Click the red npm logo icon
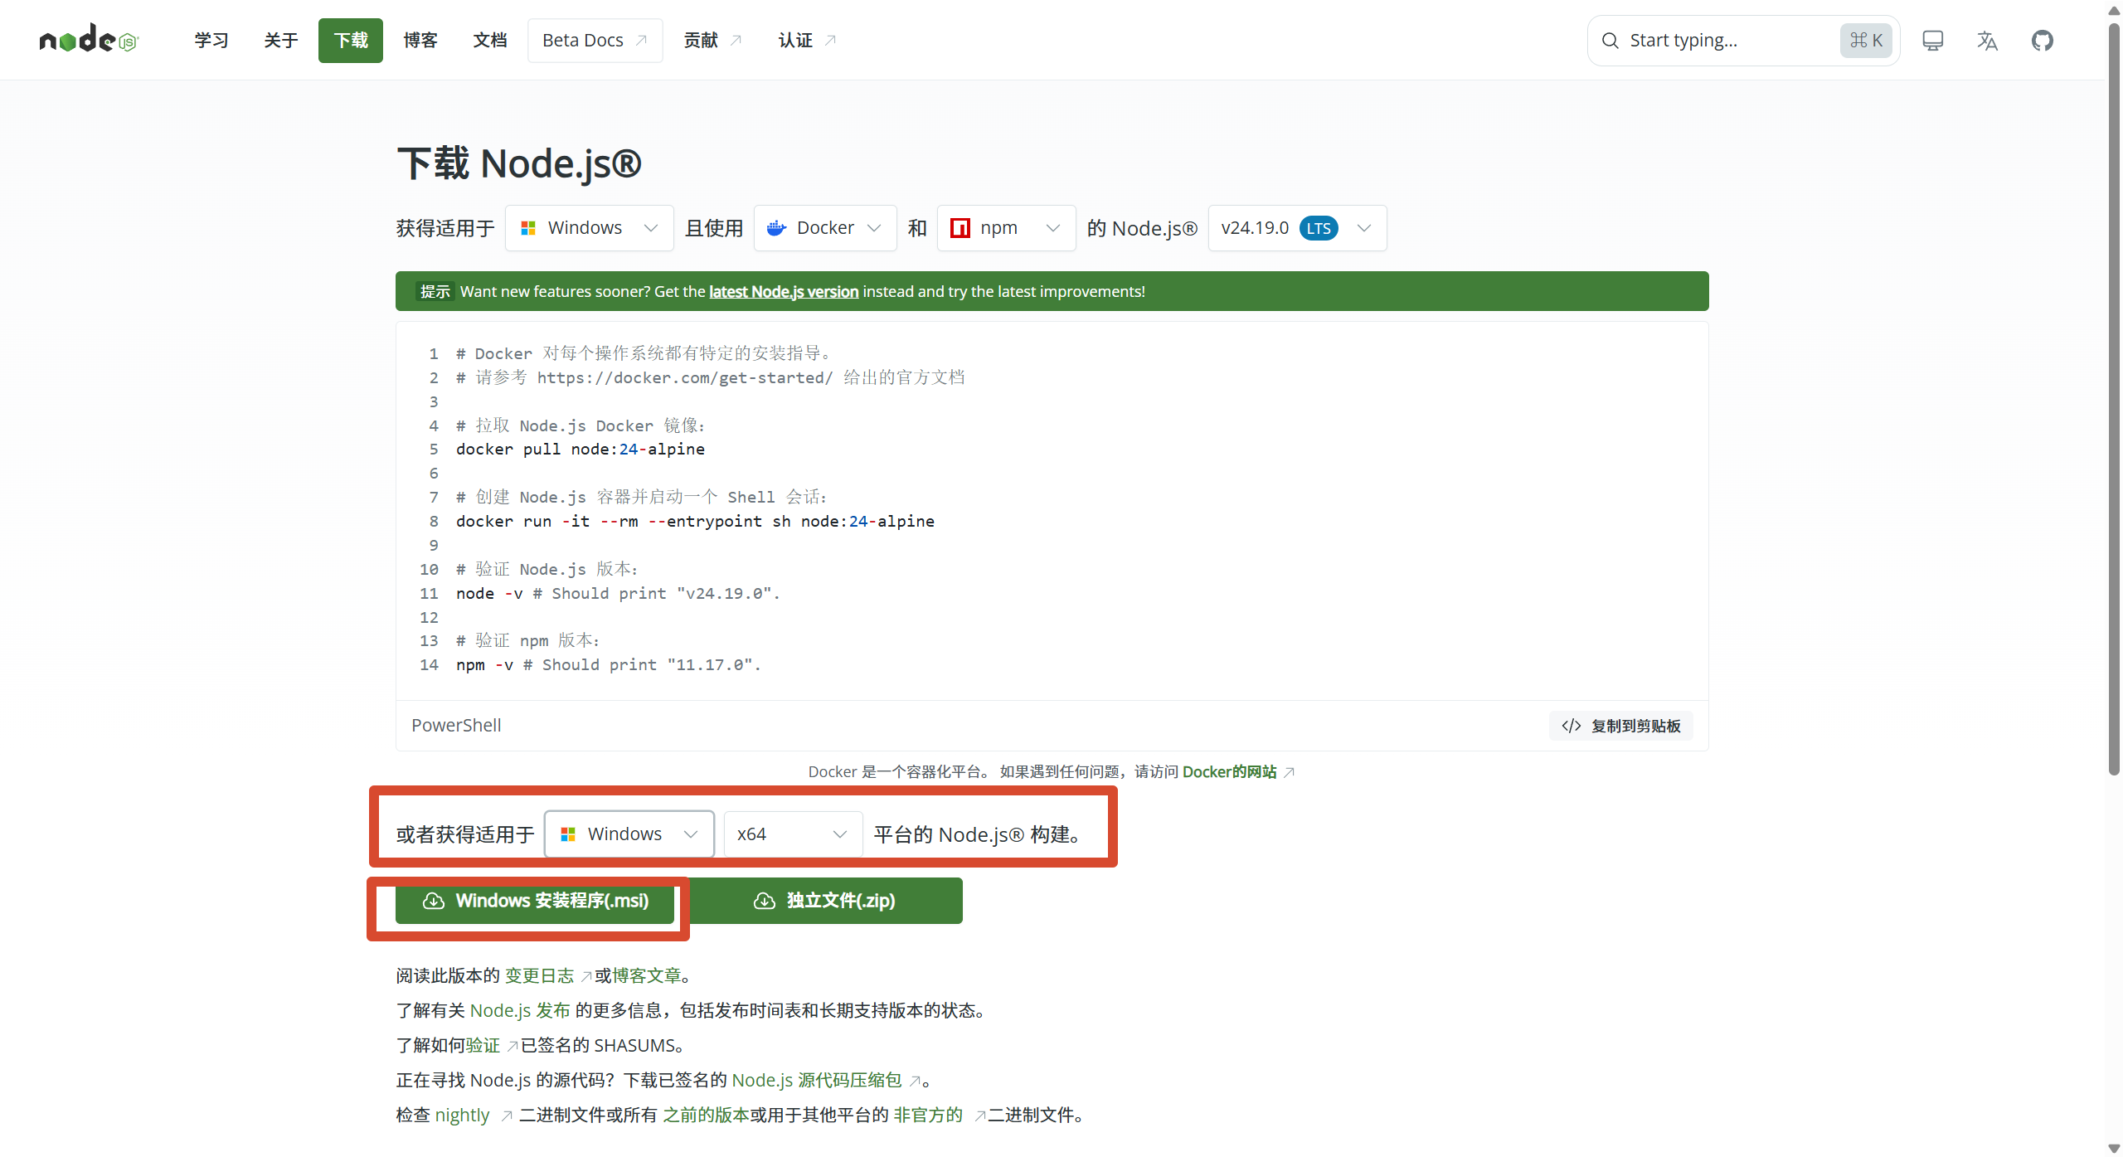 point(959,228)
